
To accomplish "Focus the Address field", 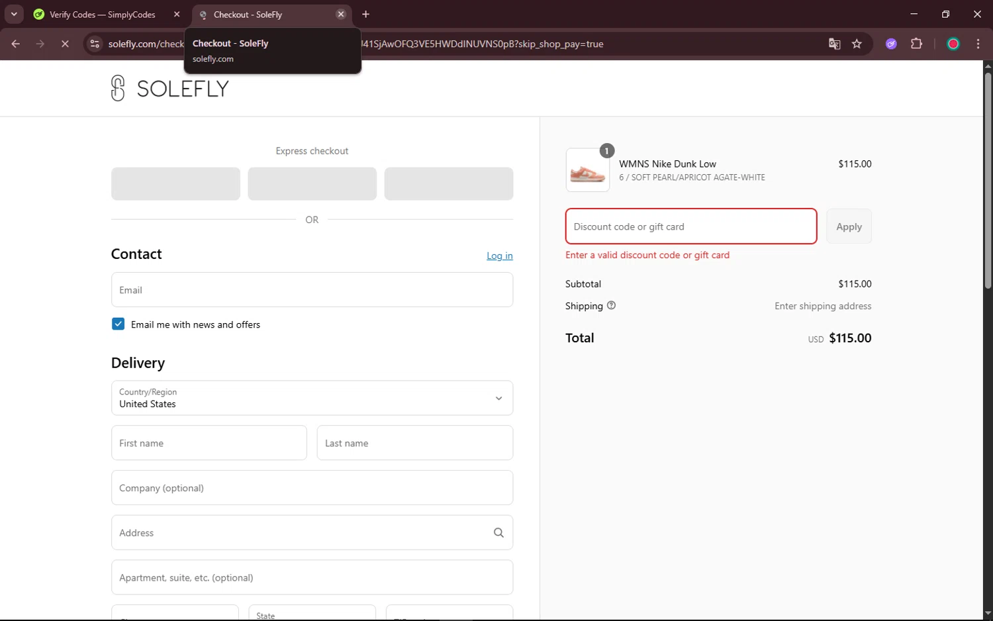I will tap(312, 532).
